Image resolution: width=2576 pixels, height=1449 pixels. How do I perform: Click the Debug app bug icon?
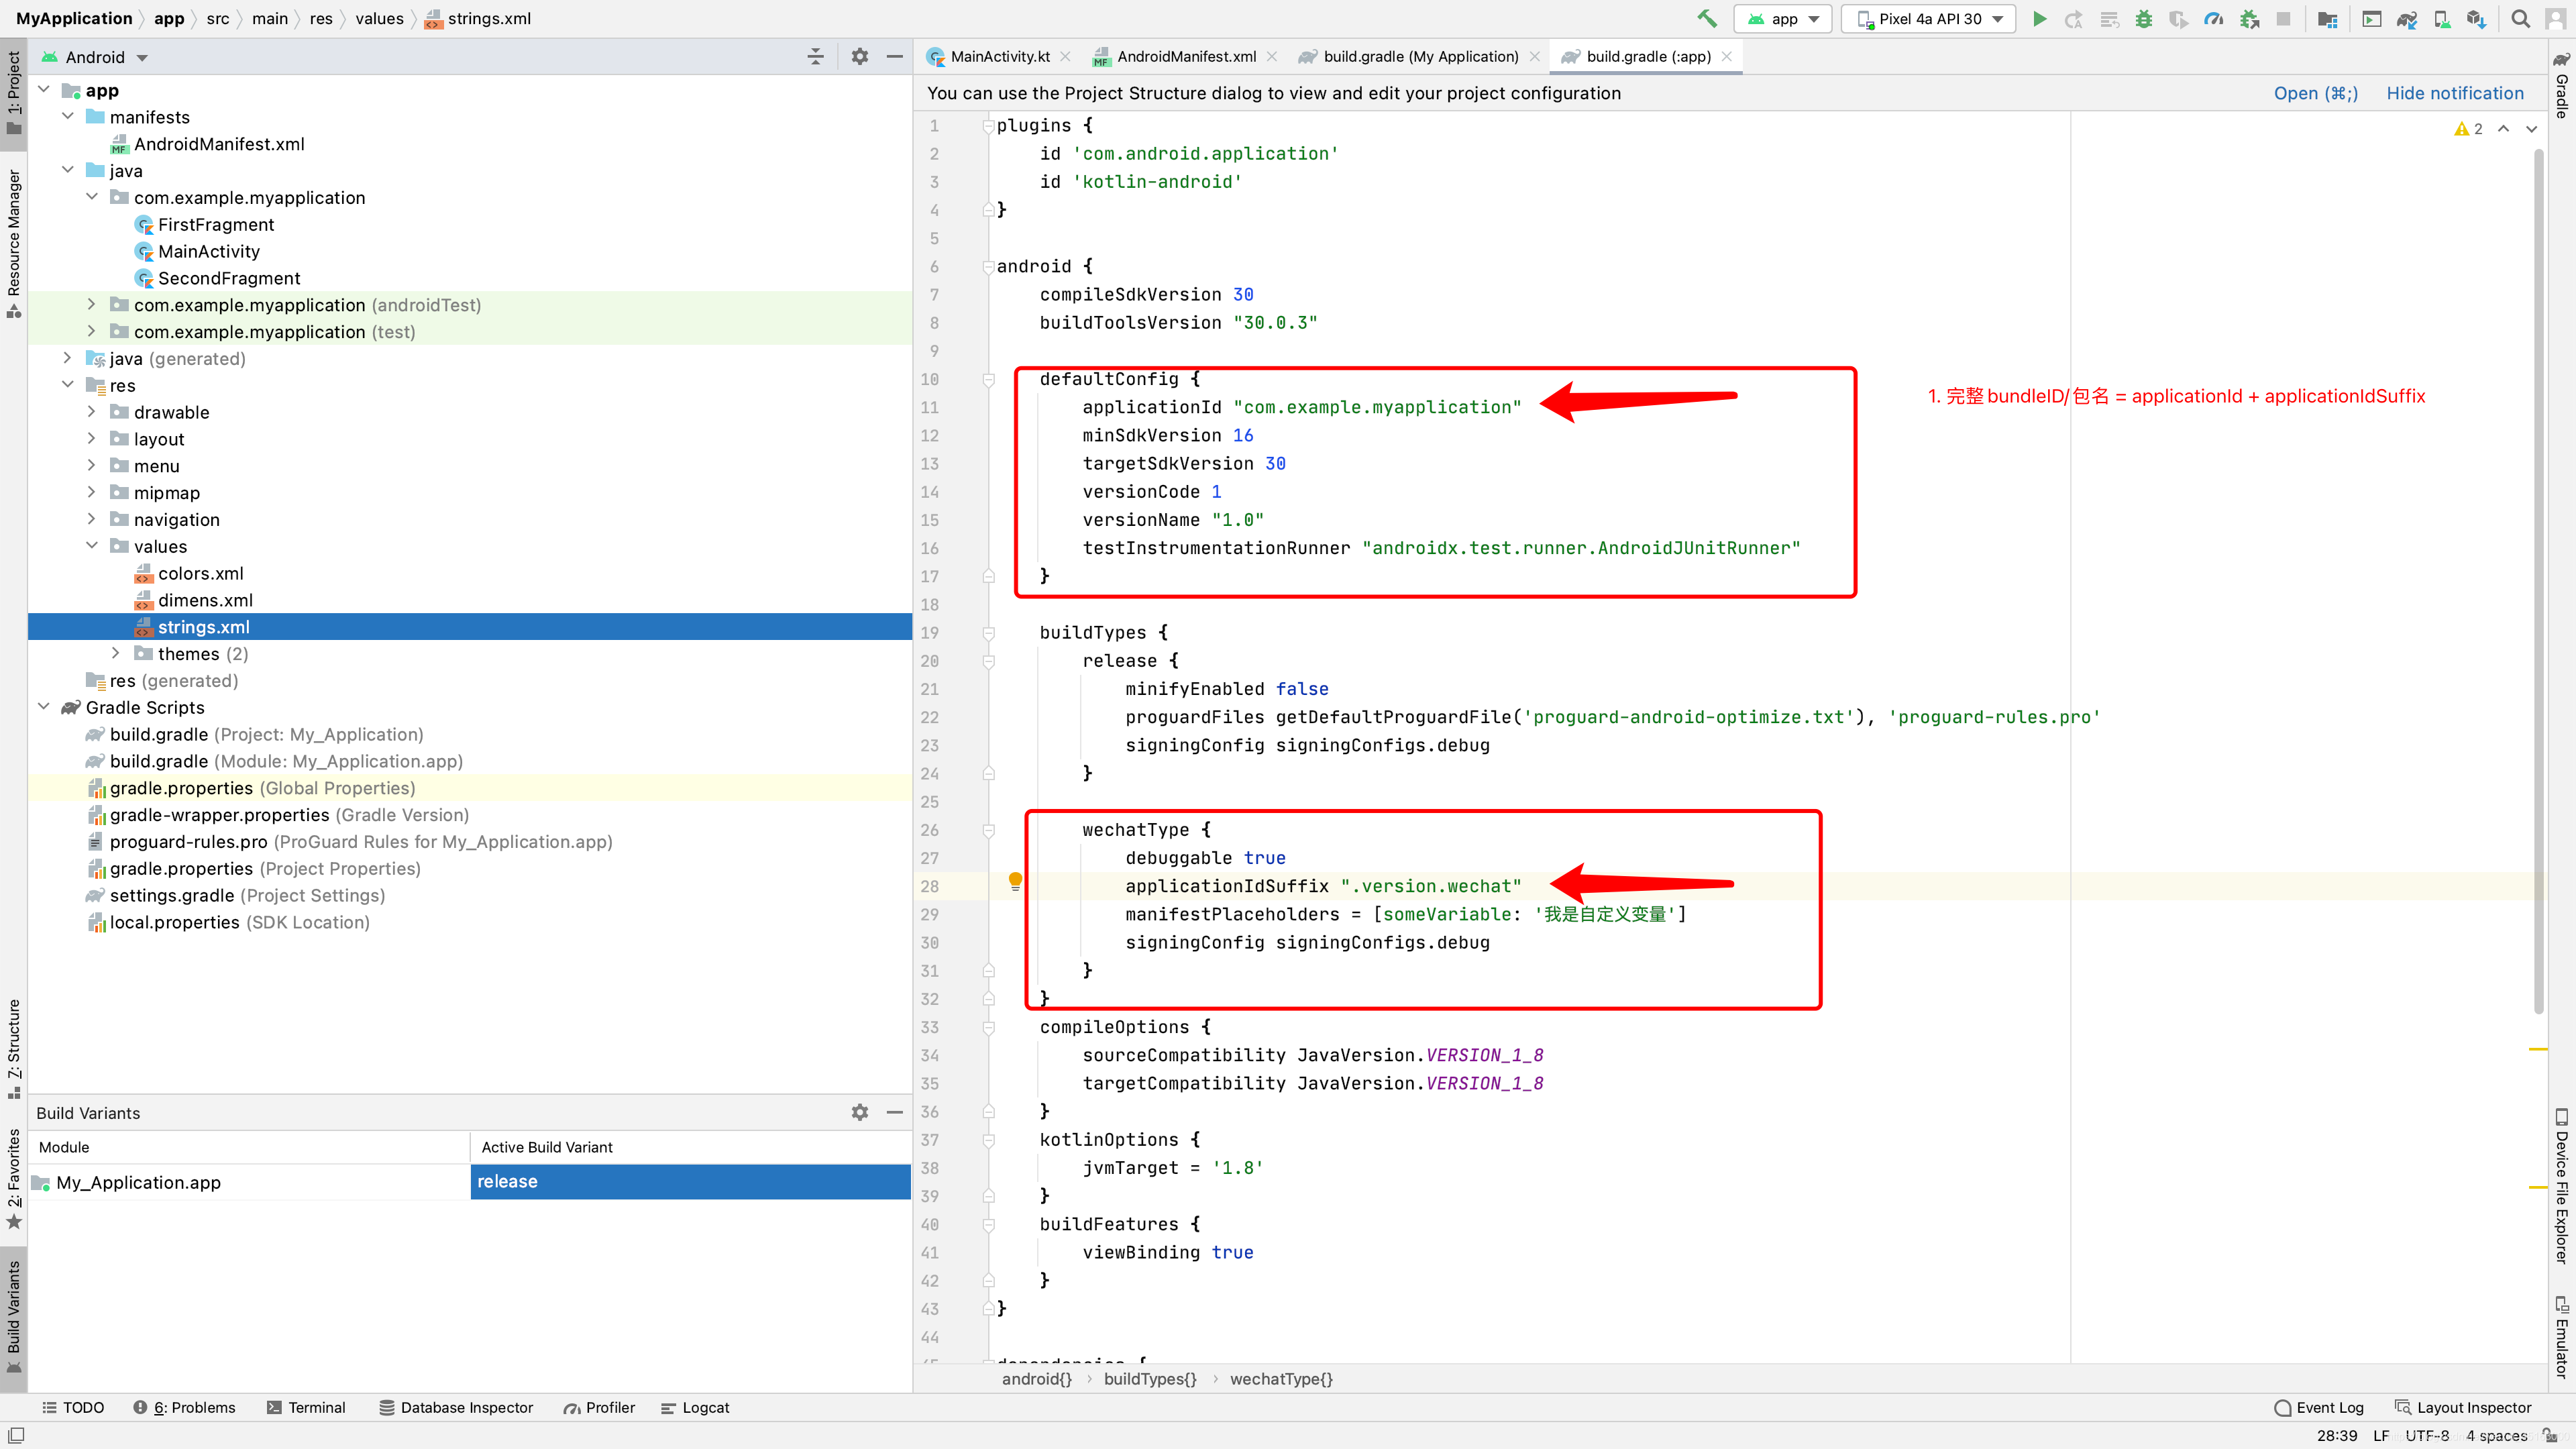[x=2143, y=19]
